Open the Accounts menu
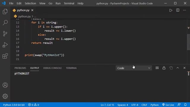 point(5,85)
